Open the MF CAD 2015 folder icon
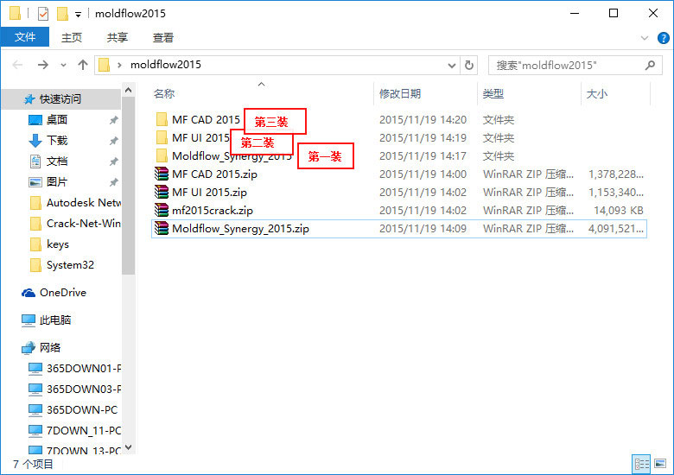This screenshot has width=674, height=475. click(x=162, y=119)
